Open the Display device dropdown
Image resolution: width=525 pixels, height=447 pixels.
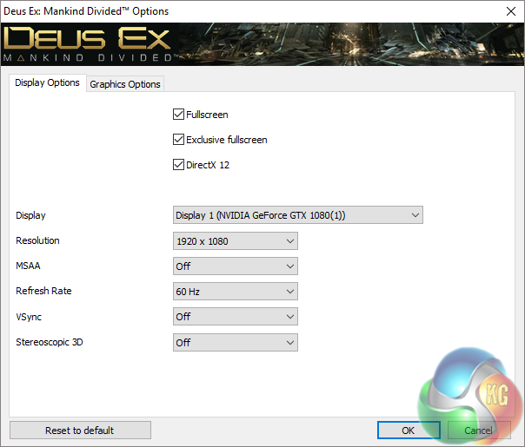[297, 215]
